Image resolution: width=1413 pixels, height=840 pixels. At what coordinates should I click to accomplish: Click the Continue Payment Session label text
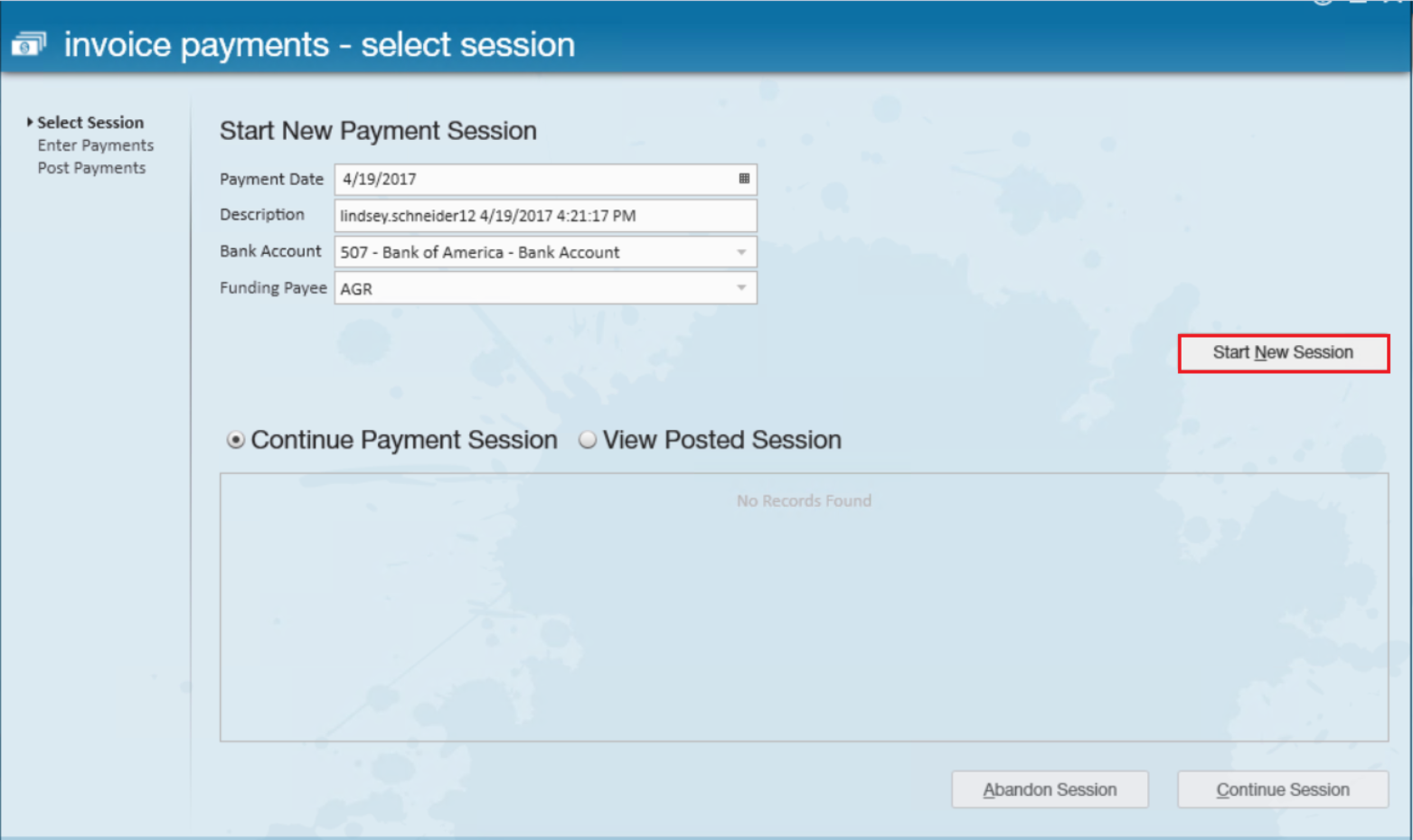pyautogui.click(x=404, y=440)
